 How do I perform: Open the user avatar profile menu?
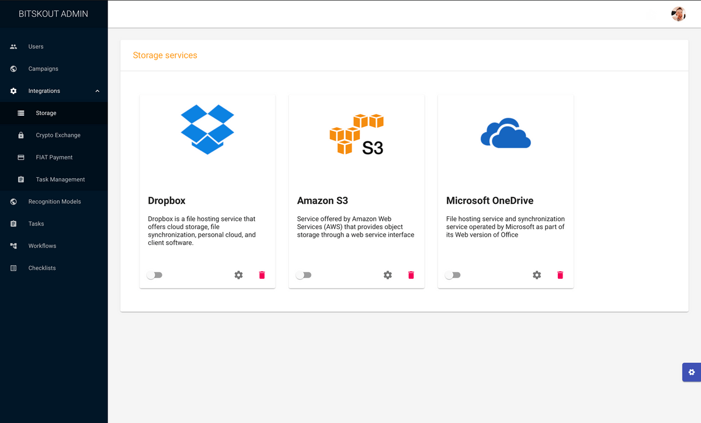coord(678,14)
